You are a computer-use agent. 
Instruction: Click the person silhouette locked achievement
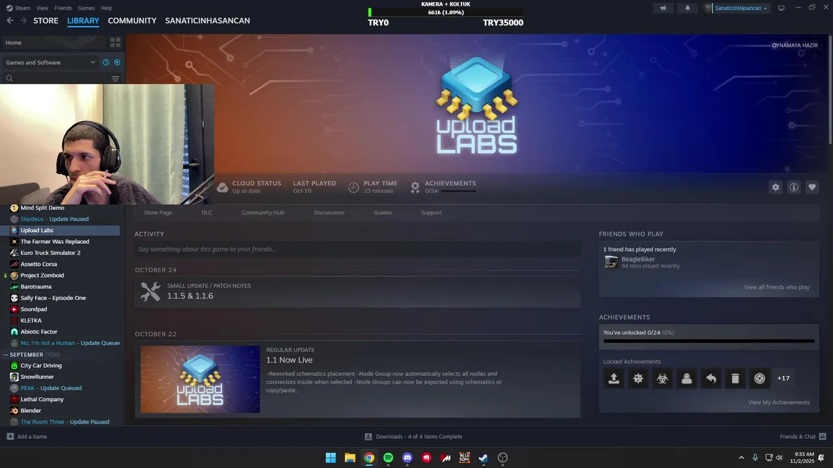tap(687, 378)
